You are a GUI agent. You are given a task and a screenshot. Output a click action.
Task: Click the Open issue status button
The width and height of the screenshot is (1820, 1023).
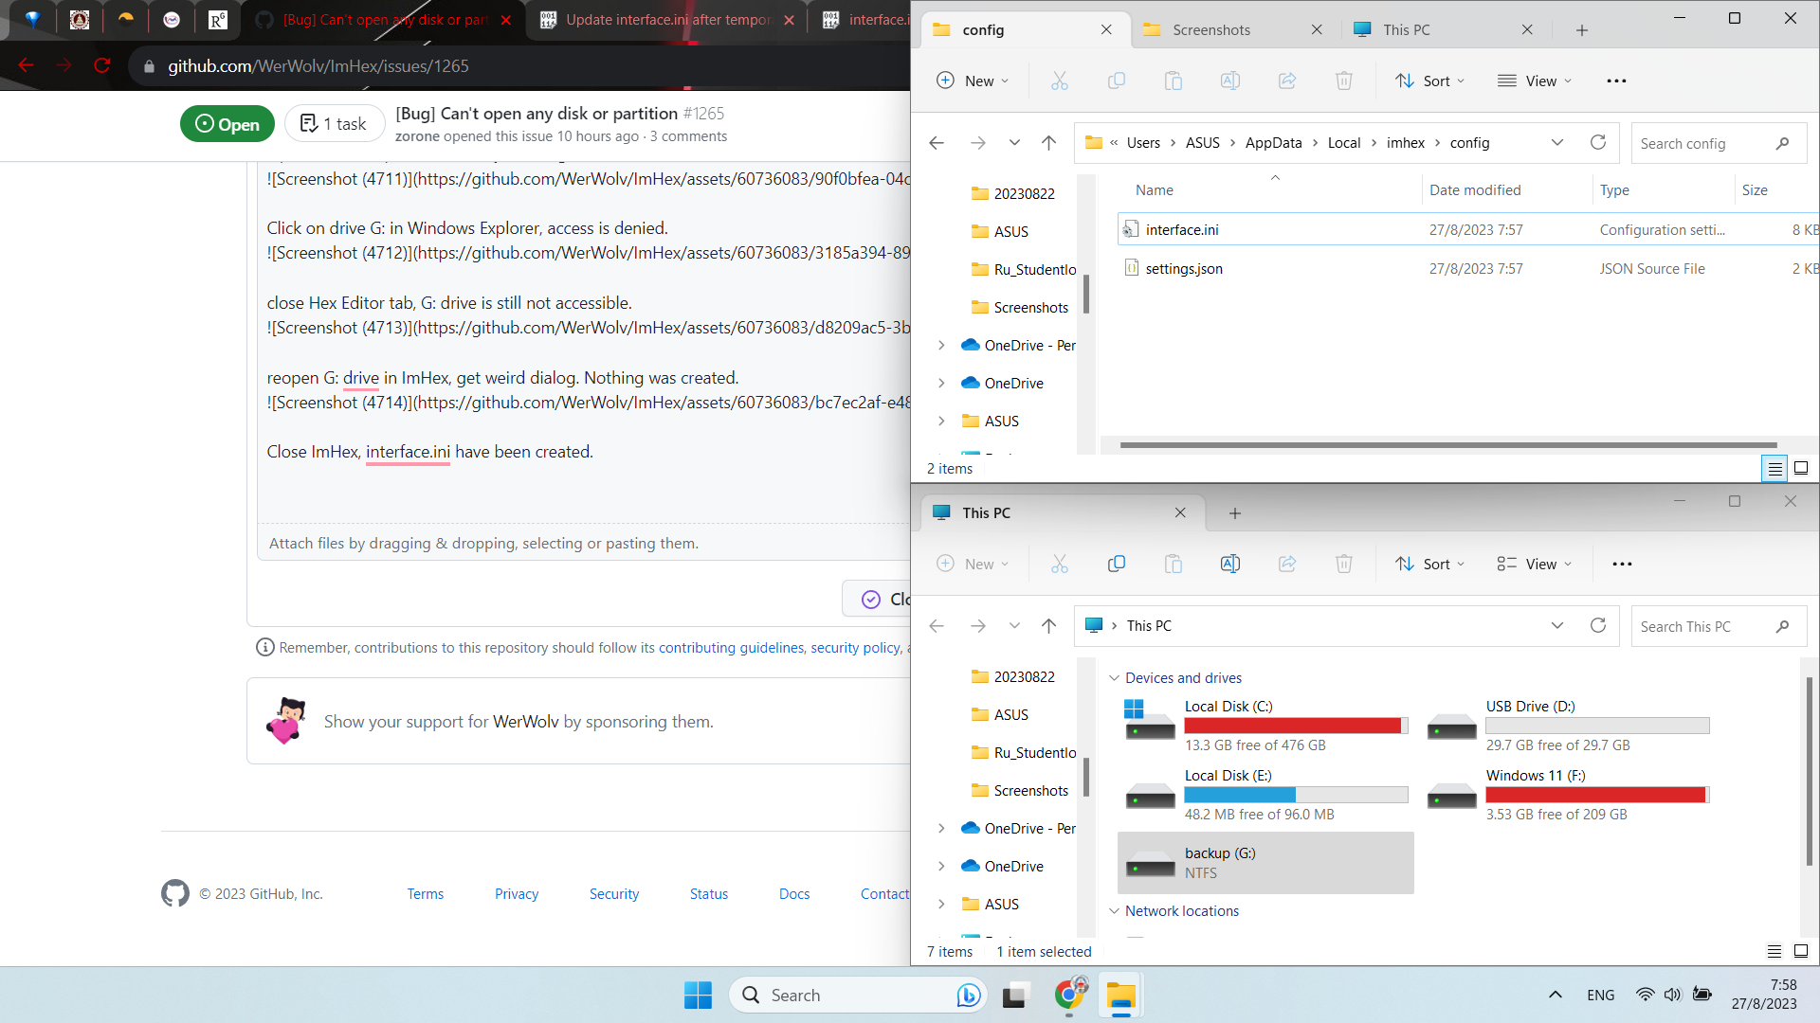227,123
